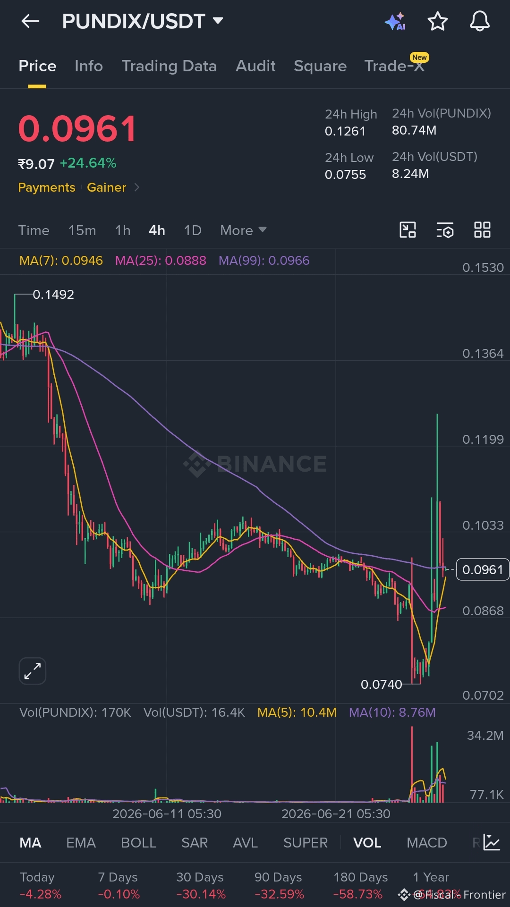Open the PUNDIX/USDT pair selector dropdown

click(x=142, y=21)
